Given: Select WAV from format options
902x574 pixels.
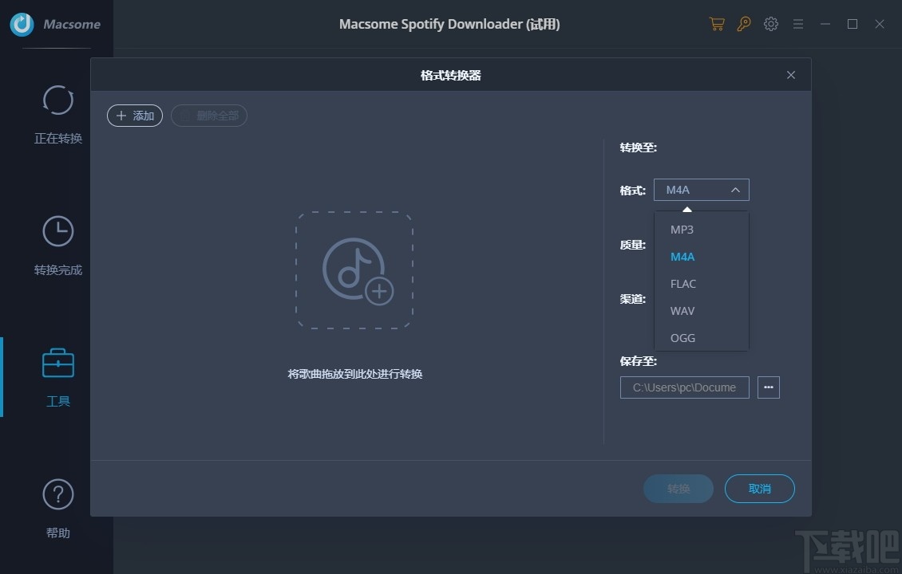Looking at the screenshot, I should click(x=682, y=311).
